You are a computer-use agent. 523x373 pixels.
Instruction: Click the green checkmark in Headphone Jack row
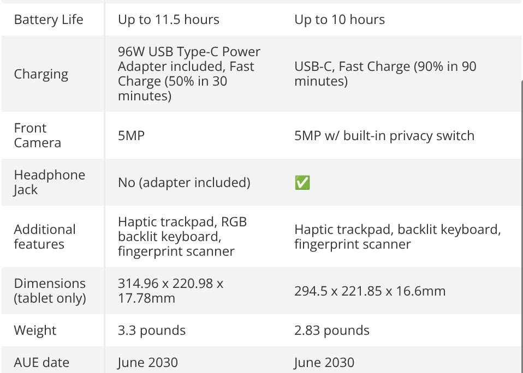tap(302, 183)
